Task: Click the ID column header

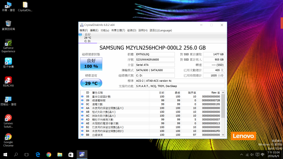Action: (x=88, y=93)
